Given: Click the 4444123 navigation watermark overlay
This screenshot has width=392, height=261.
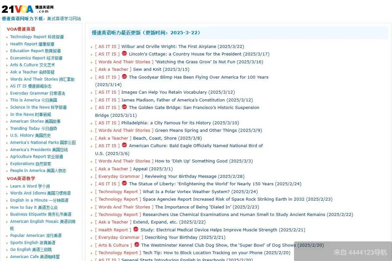Looking at the screenshot, I should point(343,251).
